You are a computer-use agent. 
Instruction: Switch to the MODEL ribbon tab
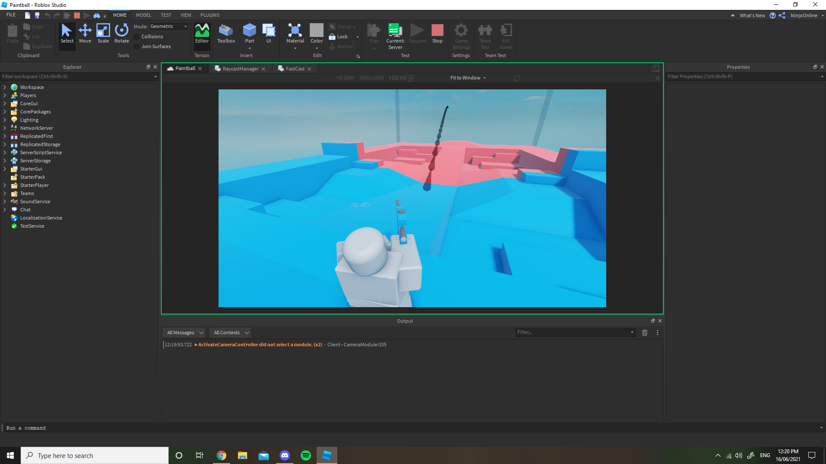pyautogui.click(x=144, y=15)
